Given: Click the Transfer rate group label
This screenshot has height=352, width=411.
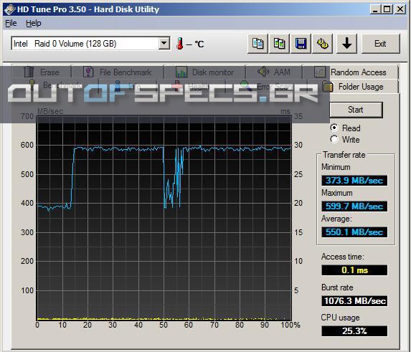Looking at the screenshot, I should [x=344, y=155].
